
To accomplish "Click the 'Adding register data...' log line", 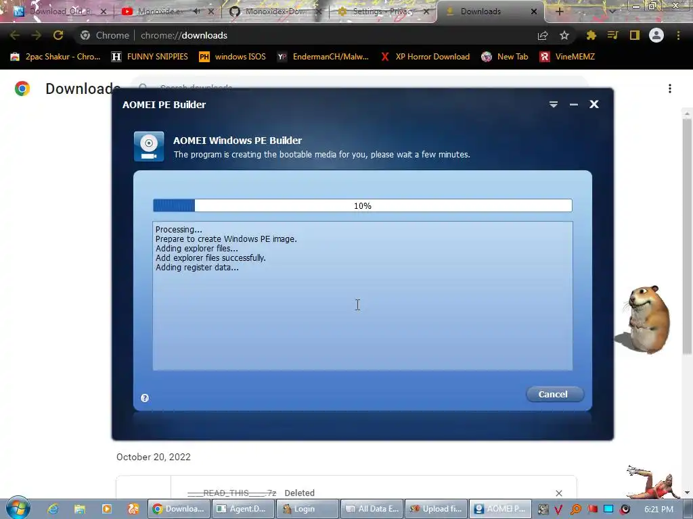I will coord(197,268).
